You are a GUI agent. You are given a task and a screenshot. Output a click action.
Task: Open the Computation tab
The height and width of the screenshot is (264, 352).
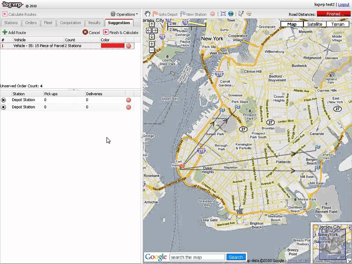click(x=70, y=23)
